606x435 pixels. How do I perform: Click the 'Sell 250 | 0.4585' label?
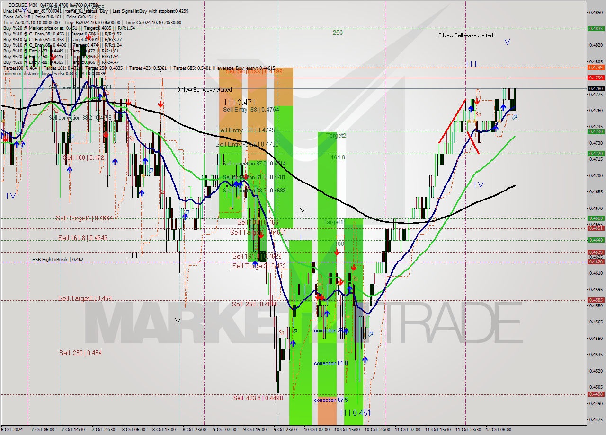255,304
